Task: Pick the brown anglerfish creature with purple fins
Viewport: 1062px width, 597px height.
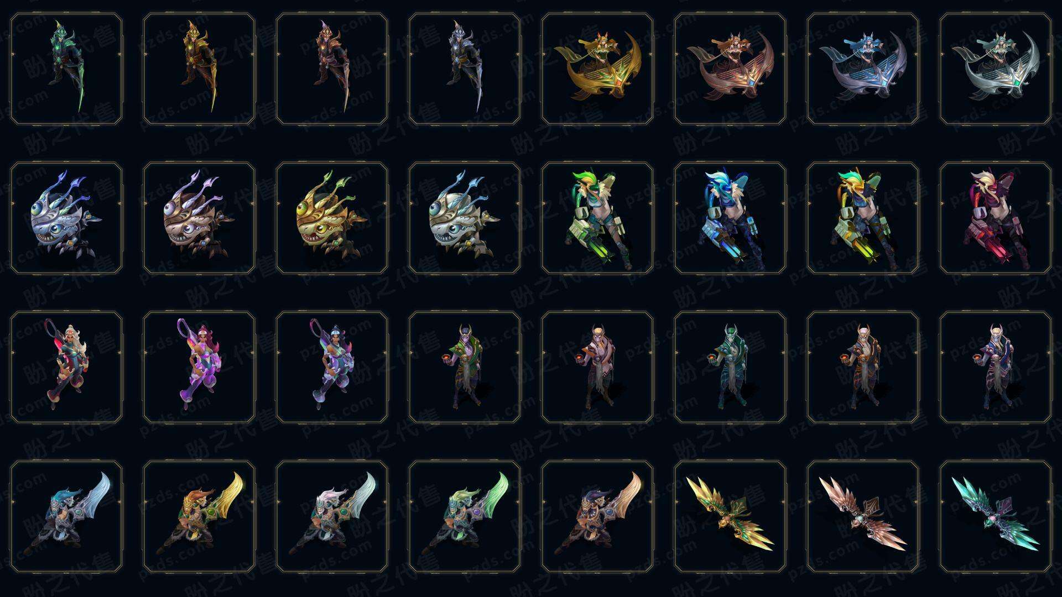Action: [199, 218]
